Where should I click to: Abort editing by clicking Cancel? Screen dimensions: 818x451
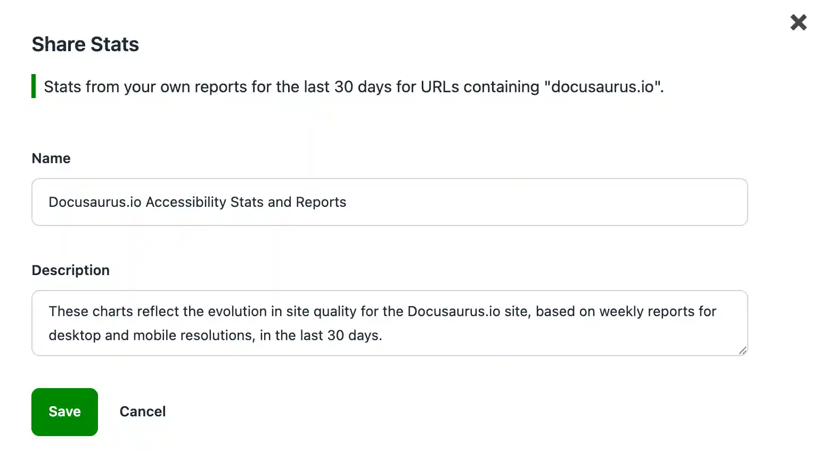[x=142, y=412]
